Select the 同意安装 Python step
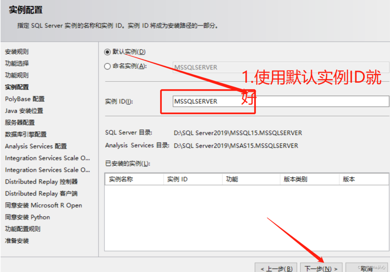390x272 pixels. (x=28, y=217)
